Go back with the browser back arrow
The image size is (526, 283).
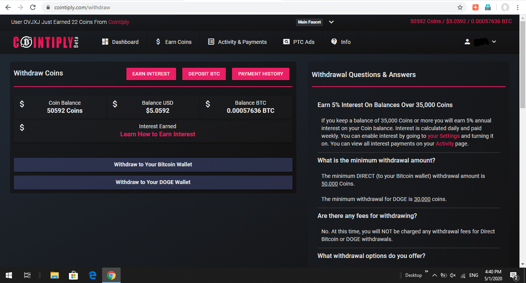pos(8,7)
